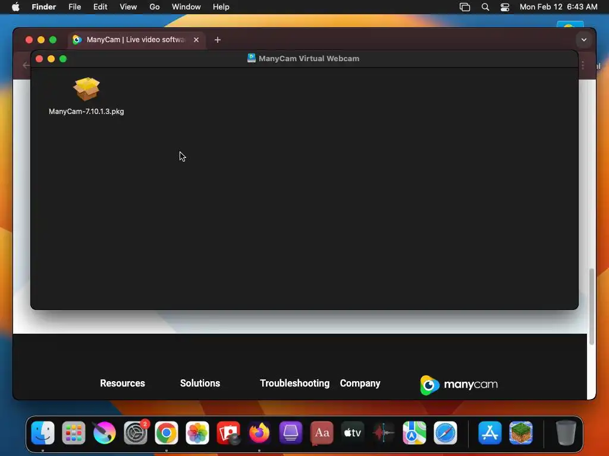Open Photos from the Dock
The width and height of the screenshot is (609, 456).
[x=197, y=433]
